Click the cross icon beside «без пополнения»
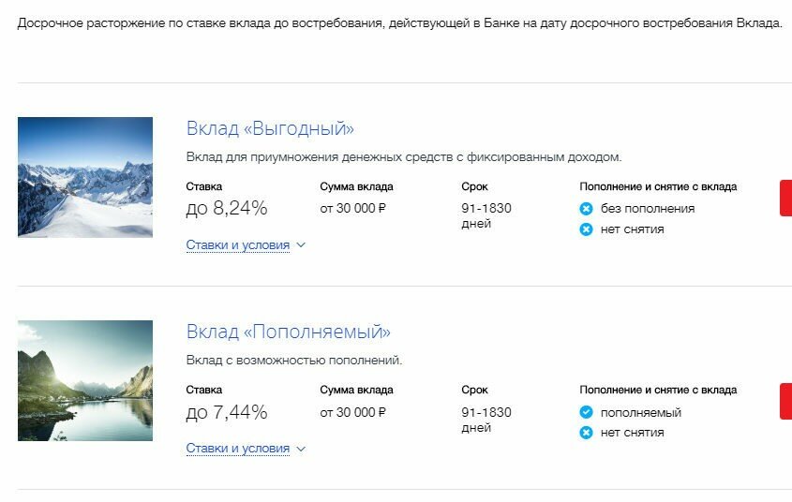 [587, 209]
